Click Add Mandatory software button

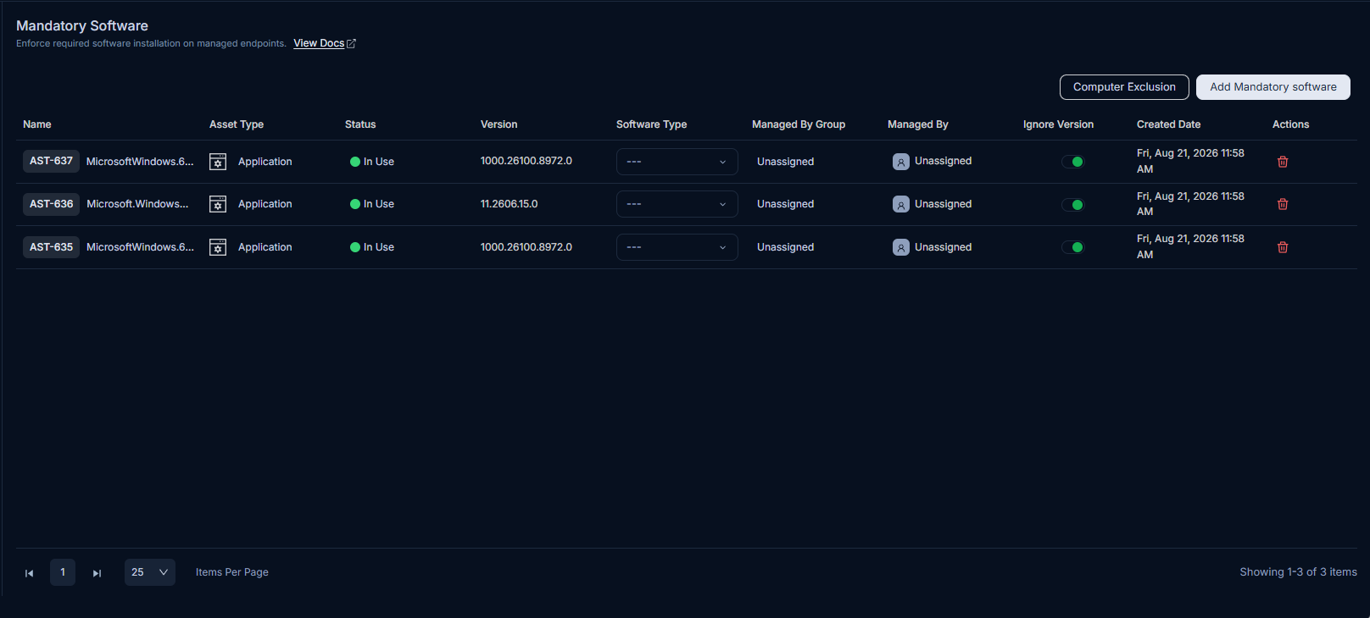[1273, 87]
